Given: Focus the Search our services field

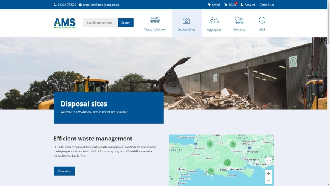Looking at the screenshot, I should (x=100, y=23).
